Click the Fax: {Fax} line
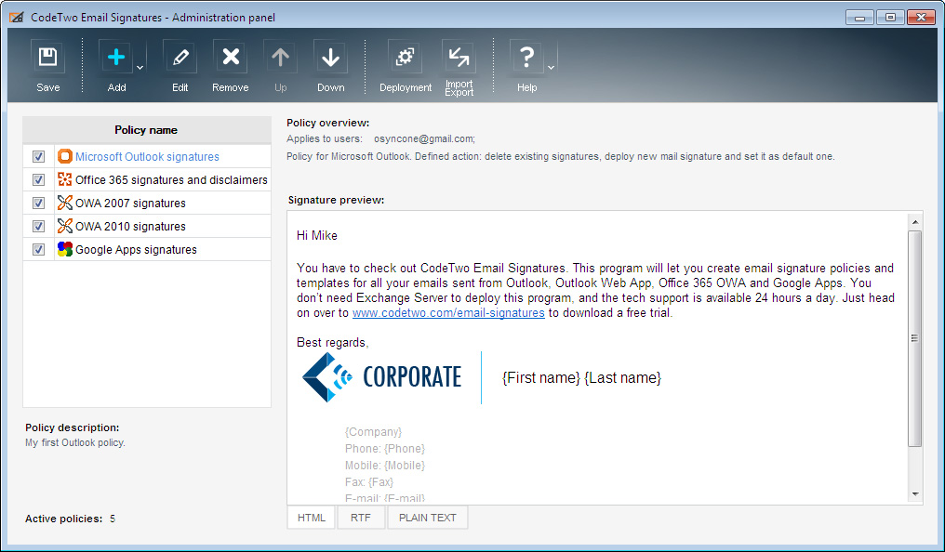This screenshot has width=945, height=552. click(369, 482)
